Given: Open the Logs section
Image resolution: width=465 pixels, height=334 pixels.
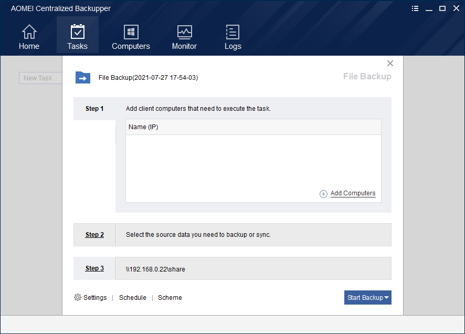Looking at the screenshot, I should [233, 37].
